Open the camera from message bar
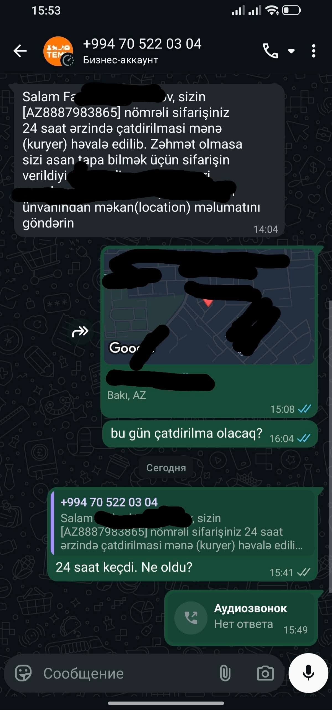This screenshot has width=332, height=710. point(265,673)
